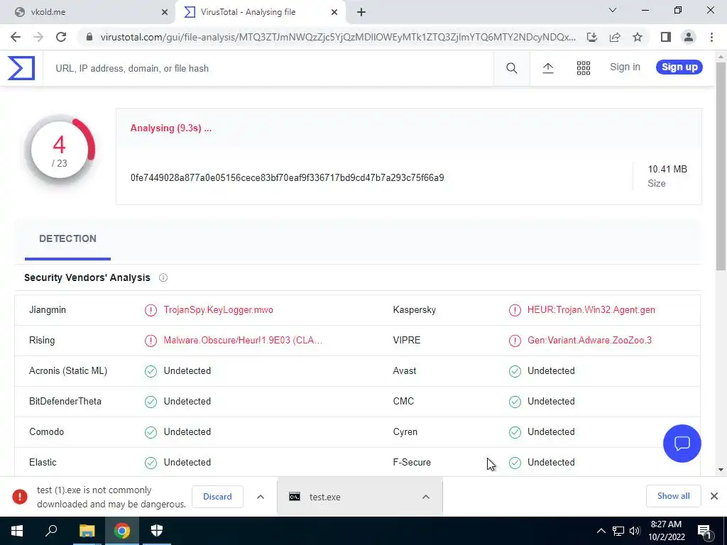Click TrojanSpy.KeyLogger.mwo detection text

pyautogui.click(x=219, y=309)
